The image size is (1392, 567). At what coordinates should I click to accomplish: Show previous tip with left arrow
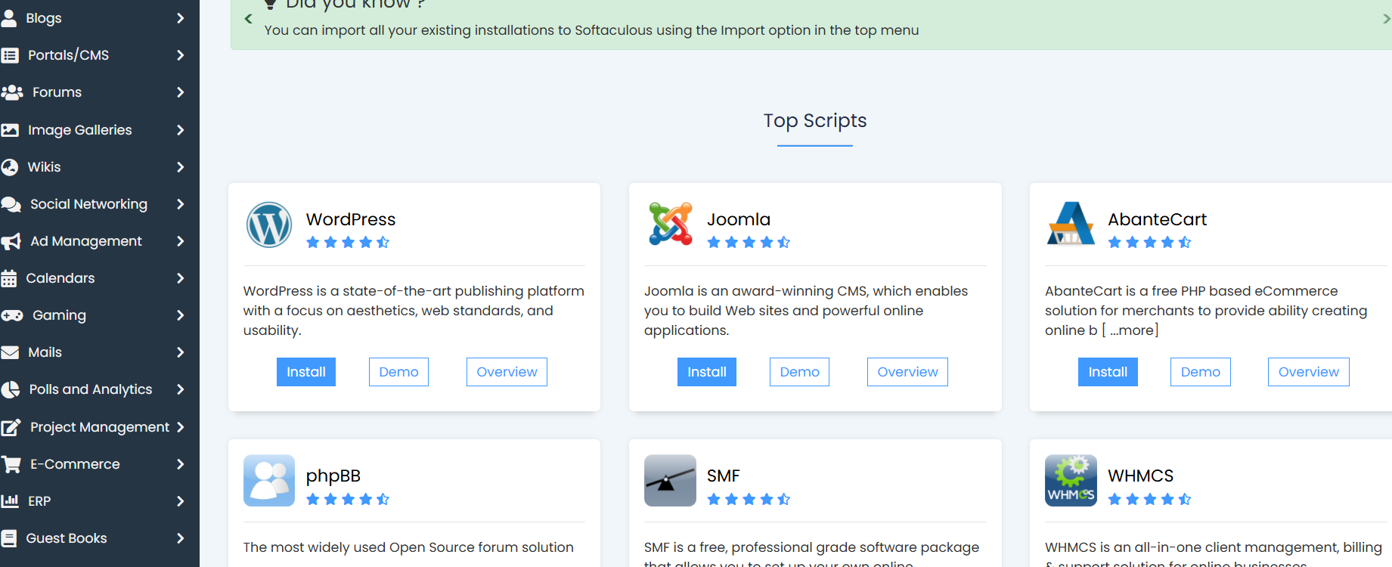pyautogui.click(x=248, y=19)
